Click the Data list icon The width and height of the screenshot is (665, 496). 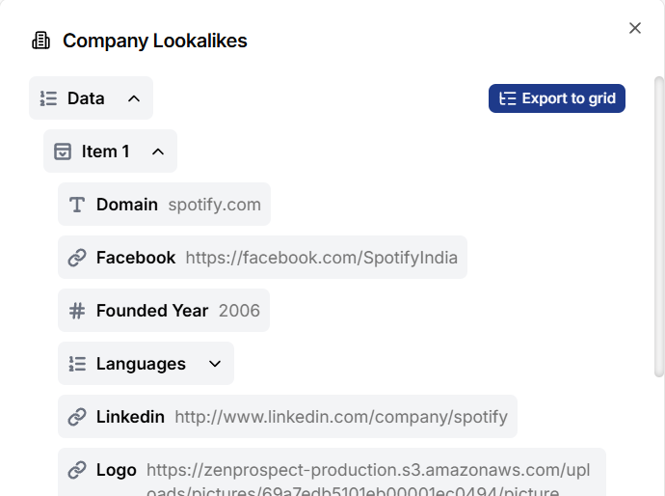[x=49, y=98]
